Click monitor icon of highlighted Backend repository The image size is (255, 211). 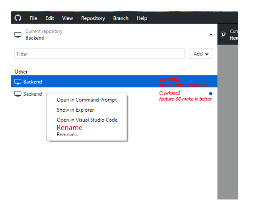(18, 82)
